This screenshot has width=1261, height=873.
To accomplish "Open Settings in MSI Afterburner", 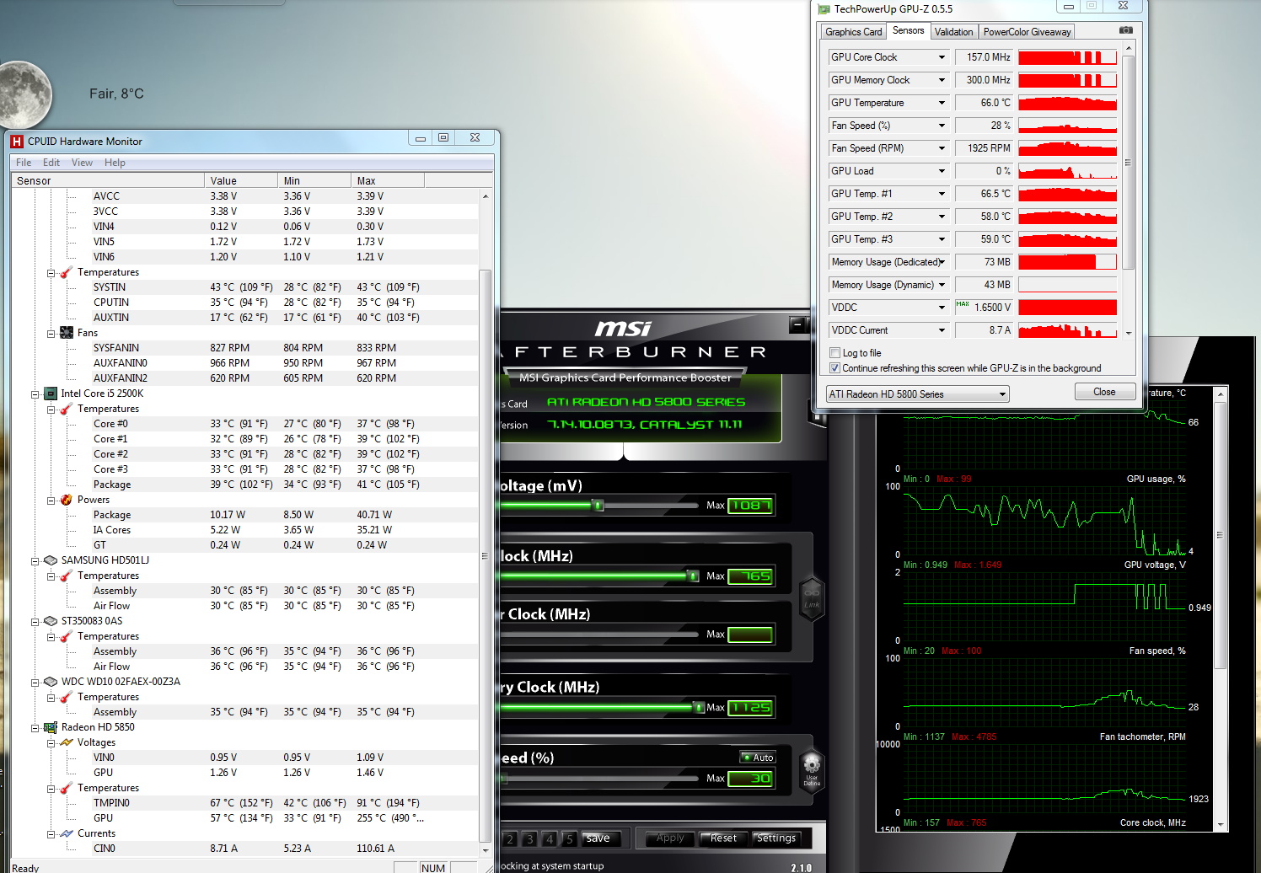I will click(x=776, y=838).
